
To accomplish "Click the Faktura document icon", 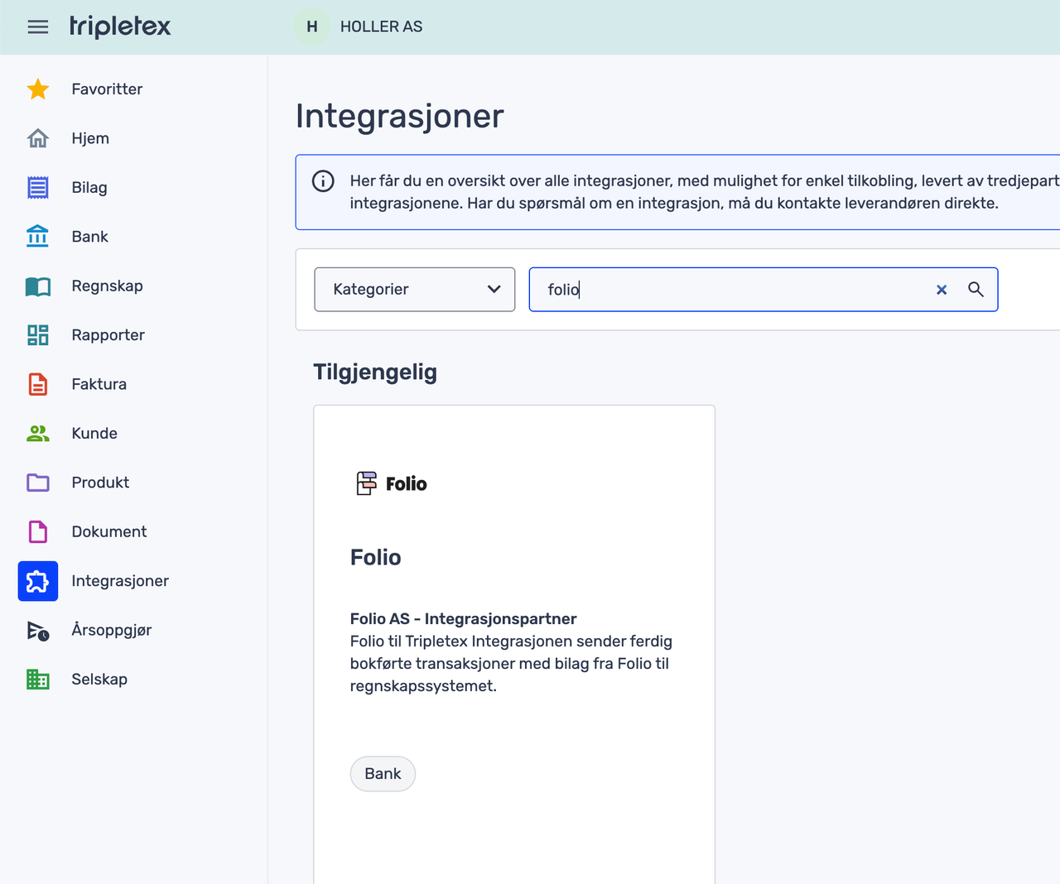I will click(38, 384).
